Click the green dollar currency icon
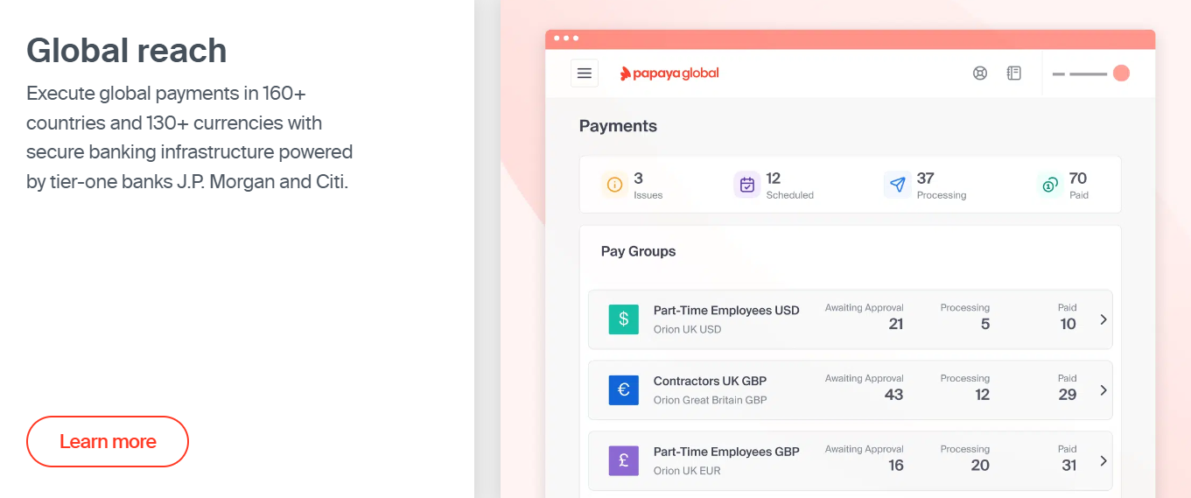The width and height of the screenshot is (1191, 498). coord(624,319)
